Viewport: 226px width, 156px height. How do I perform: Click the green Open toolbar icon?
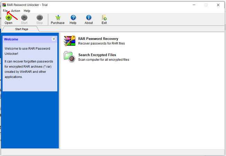click(9, 18)
